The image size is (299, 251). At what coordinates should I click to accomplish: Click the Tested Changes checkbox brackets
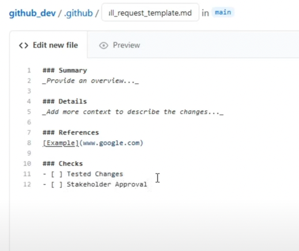click(x=56, y=174)
